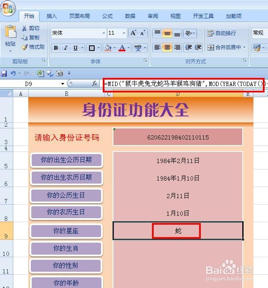Increase font size with large A icon
The height and width of the screenshot is (288, 268).
click(x=133, y=33)
